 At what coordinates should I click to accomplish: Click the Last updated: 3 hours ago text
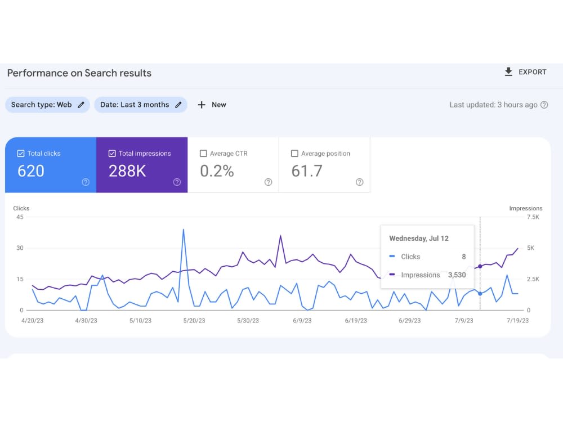coord(493,105)
